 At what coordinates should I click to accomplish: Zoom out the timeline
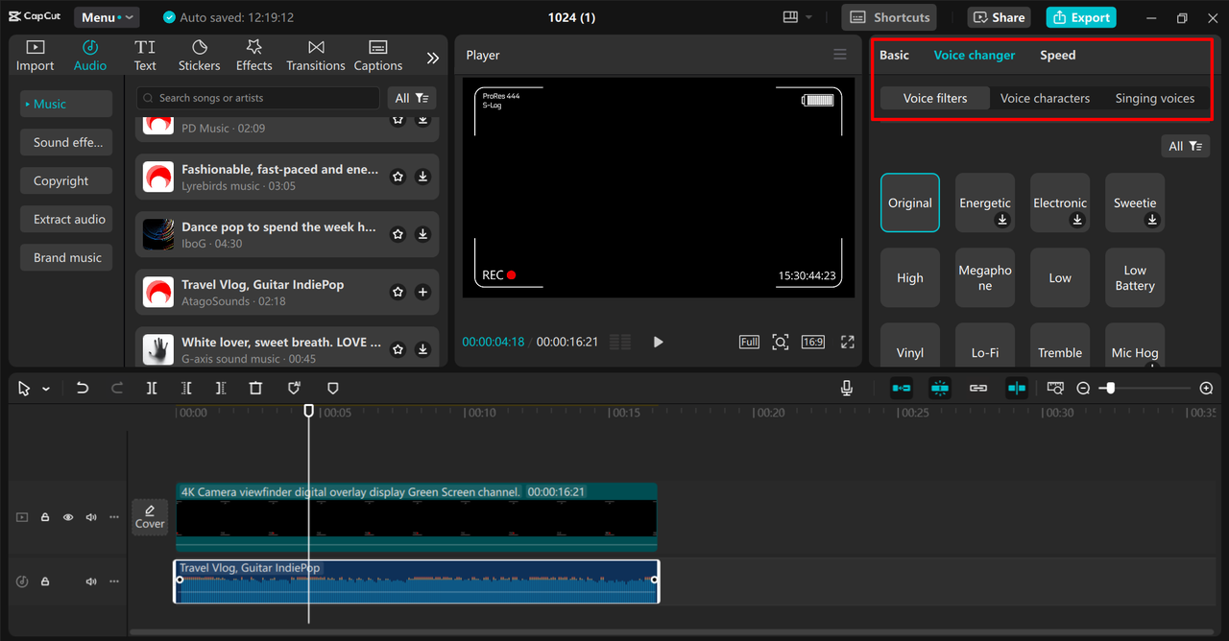tap(1083, 388)
